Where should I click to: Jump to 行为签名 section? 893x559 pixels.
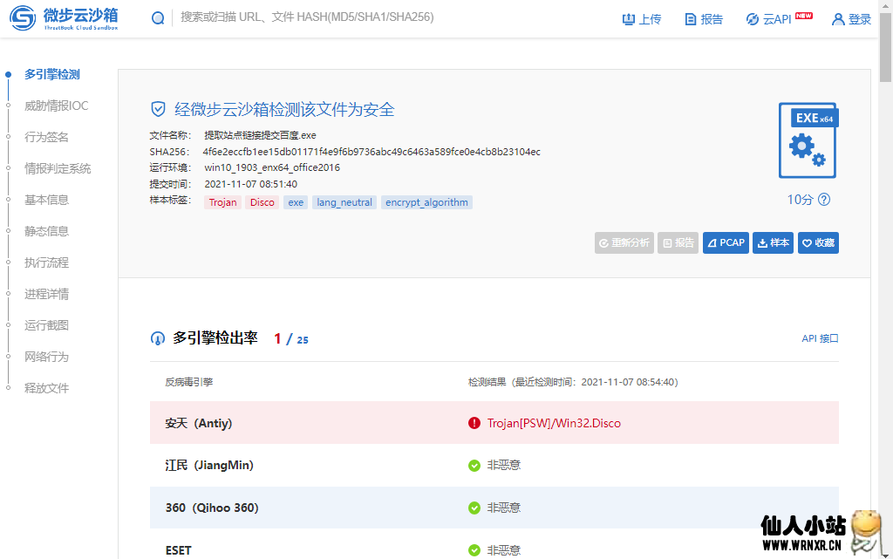point(46,137)
